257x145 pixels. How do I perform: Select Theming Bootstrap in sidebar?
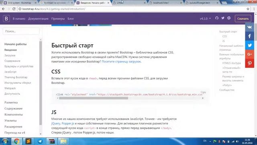pos(16,77)
